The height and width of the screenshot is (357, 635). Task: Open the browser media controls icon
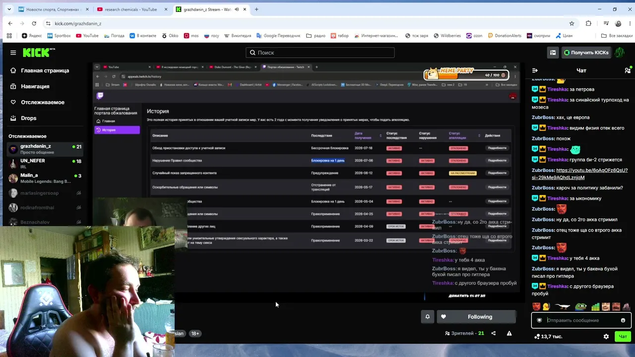(606, 23)
